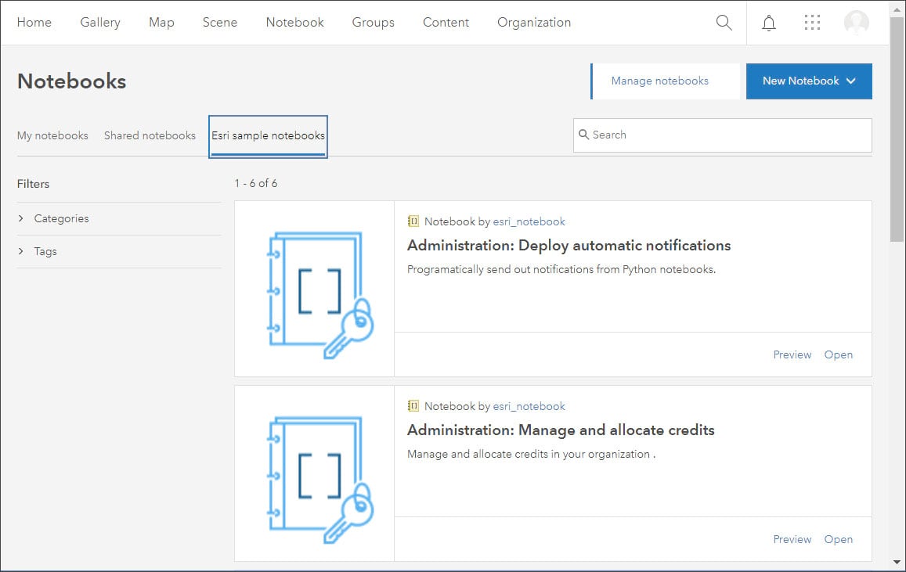Click the Manage notebooks button

coord(659,81)
